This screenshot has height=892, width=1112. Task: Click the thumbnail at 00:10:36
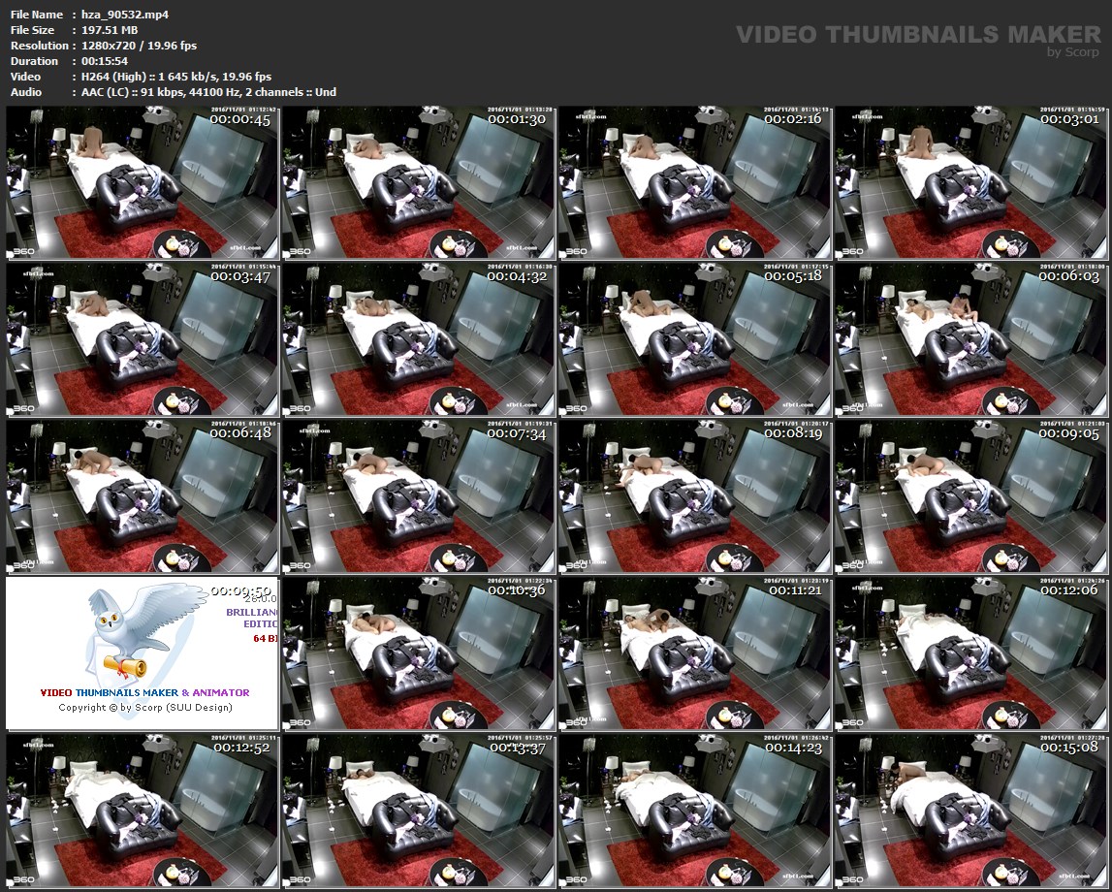point(418,653)
